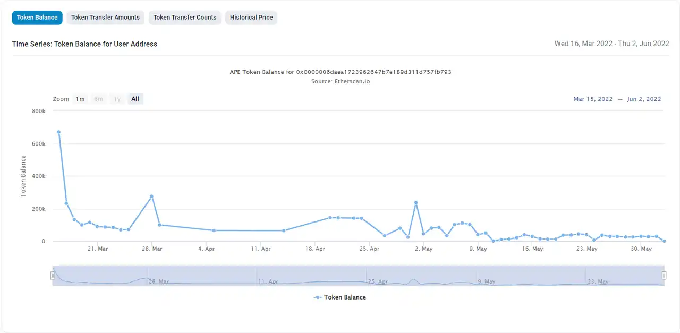Select the Token Balance tab
The height and width of the screenshot is (333, 680).
pos(37,18)
